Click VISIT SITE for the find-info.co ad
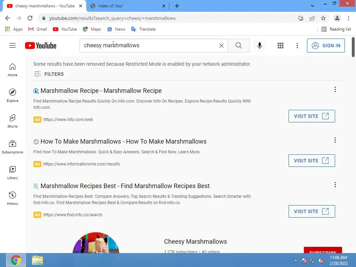Image resolution: width=356 pixels, height=267 pixels. point(311,211)
